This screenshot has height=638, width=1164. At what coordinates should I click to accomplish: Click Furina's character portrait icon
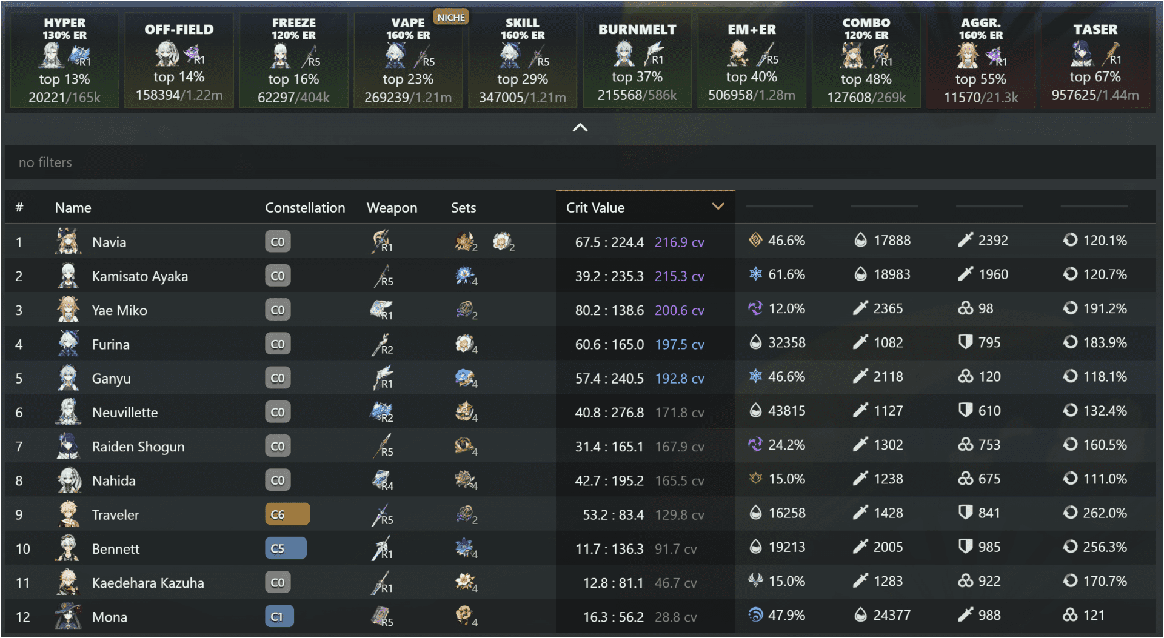point(69,344)
